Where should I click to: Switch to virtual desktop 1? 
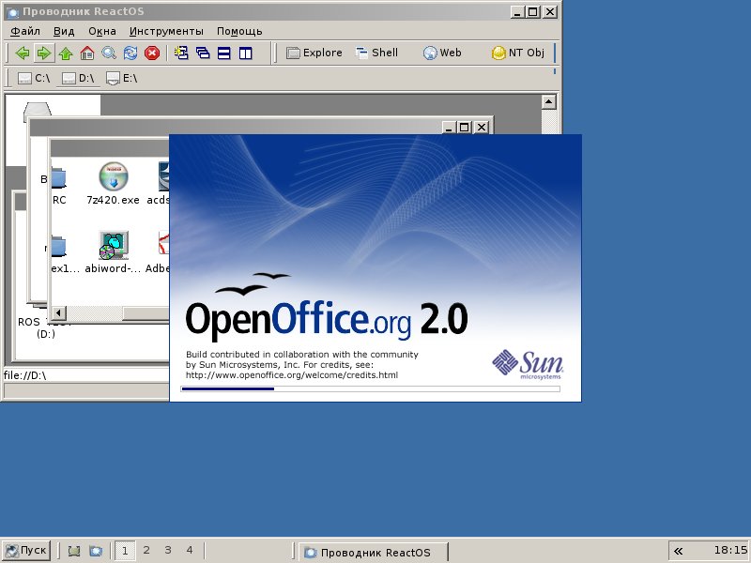pos(125,551)
